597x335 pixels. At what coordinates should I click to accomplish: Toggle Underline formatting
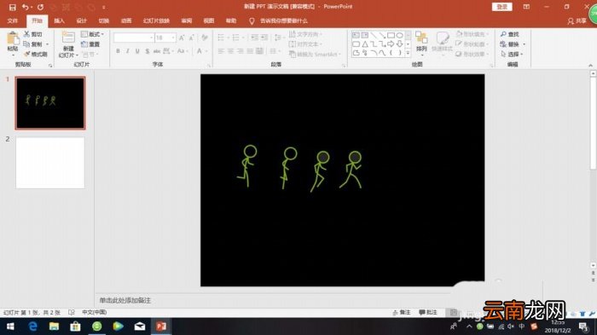(x=137, y=51)
